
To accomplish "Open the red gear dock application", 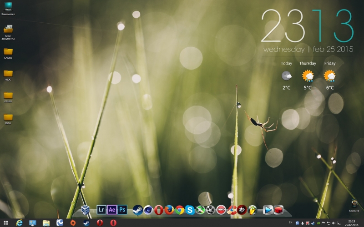I will [x=242, y=210].
